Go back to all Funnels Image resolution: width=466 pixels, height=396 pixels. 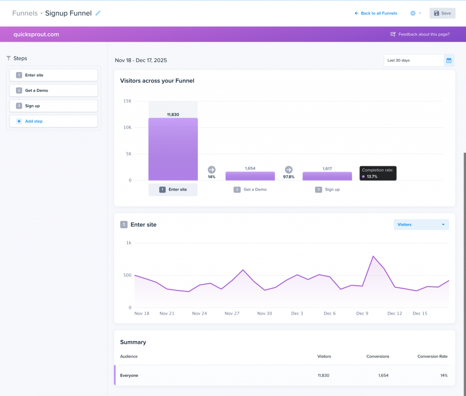[376, 13]
